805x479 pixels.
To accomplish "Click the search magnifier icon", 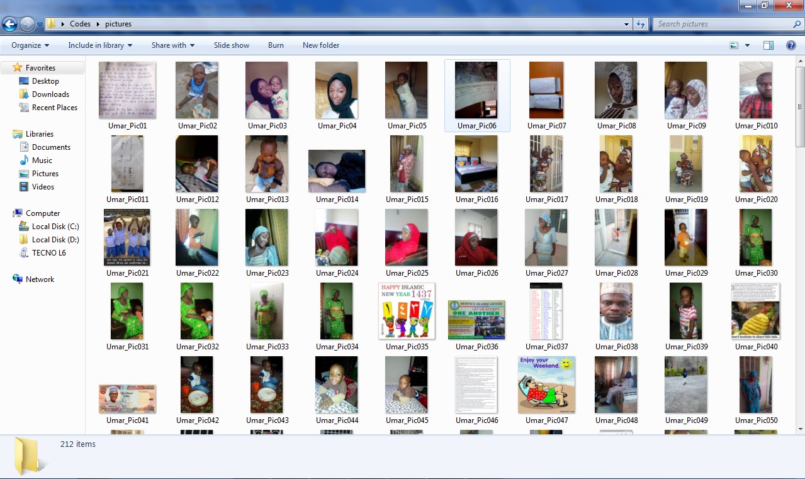I will click(x=797, y=24).
